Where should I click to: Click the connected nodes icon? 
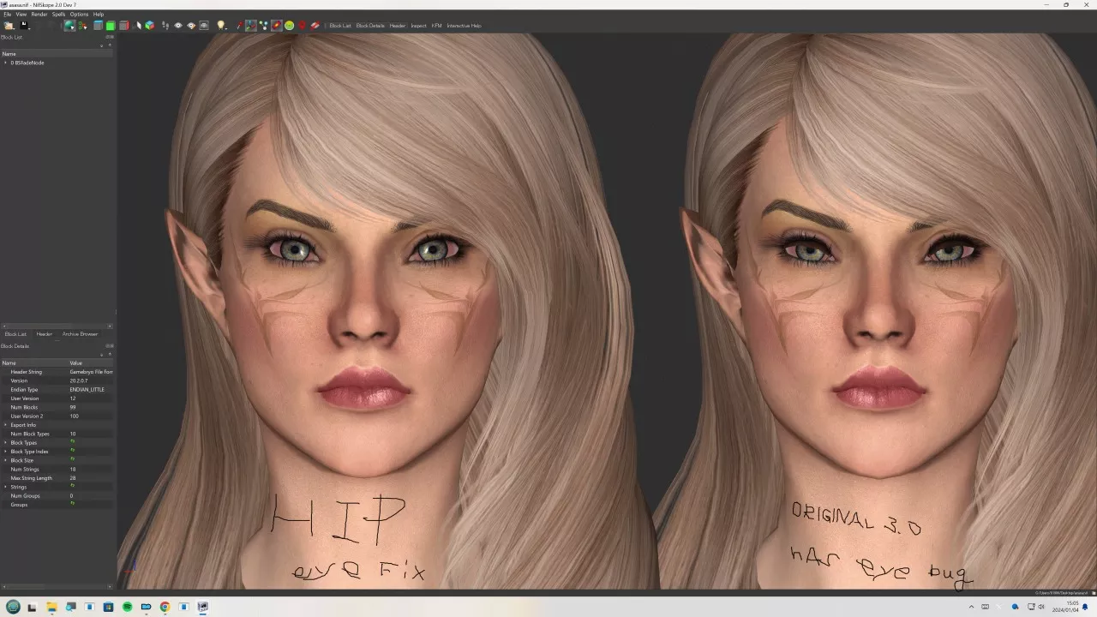click(264, 26)
